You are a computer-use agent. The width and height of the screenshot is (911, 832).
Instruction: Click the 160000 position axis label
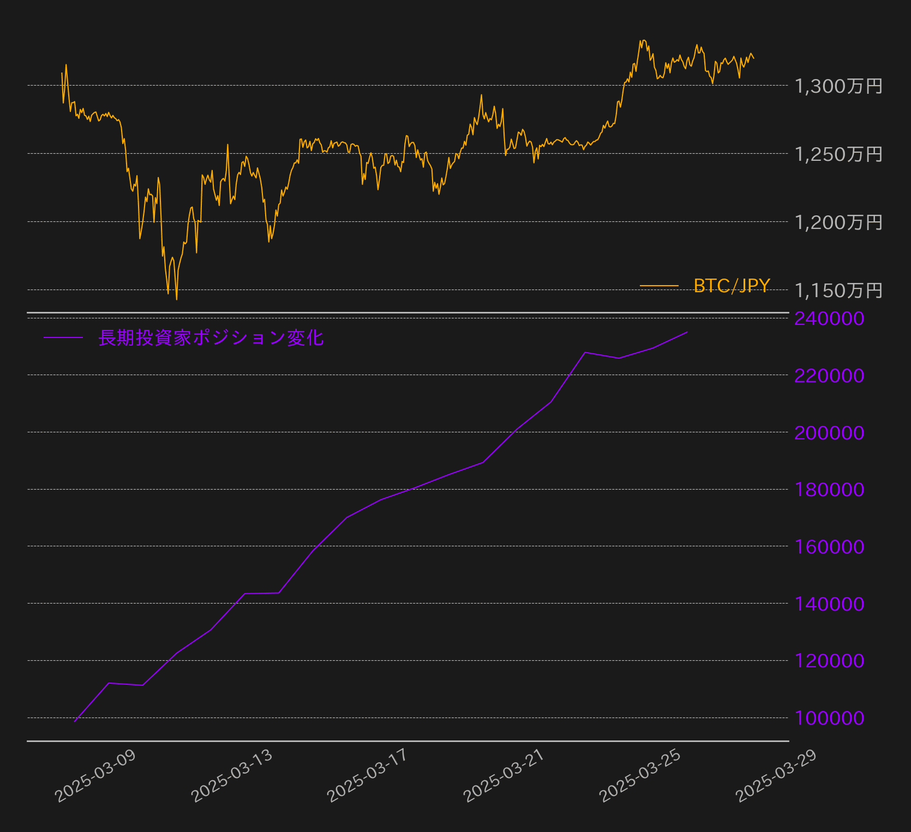[829, 547]
